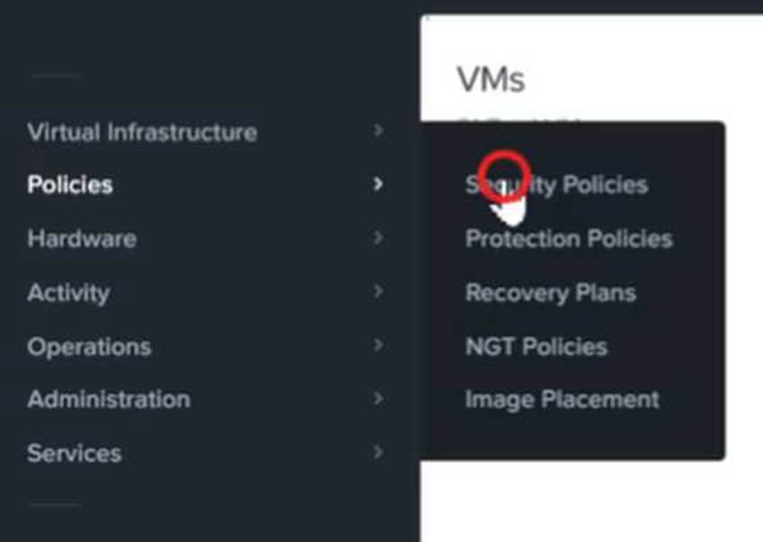Open the Virtual Infrastructure menu item
Screen dimensions: 763x542
pos(142,132)
